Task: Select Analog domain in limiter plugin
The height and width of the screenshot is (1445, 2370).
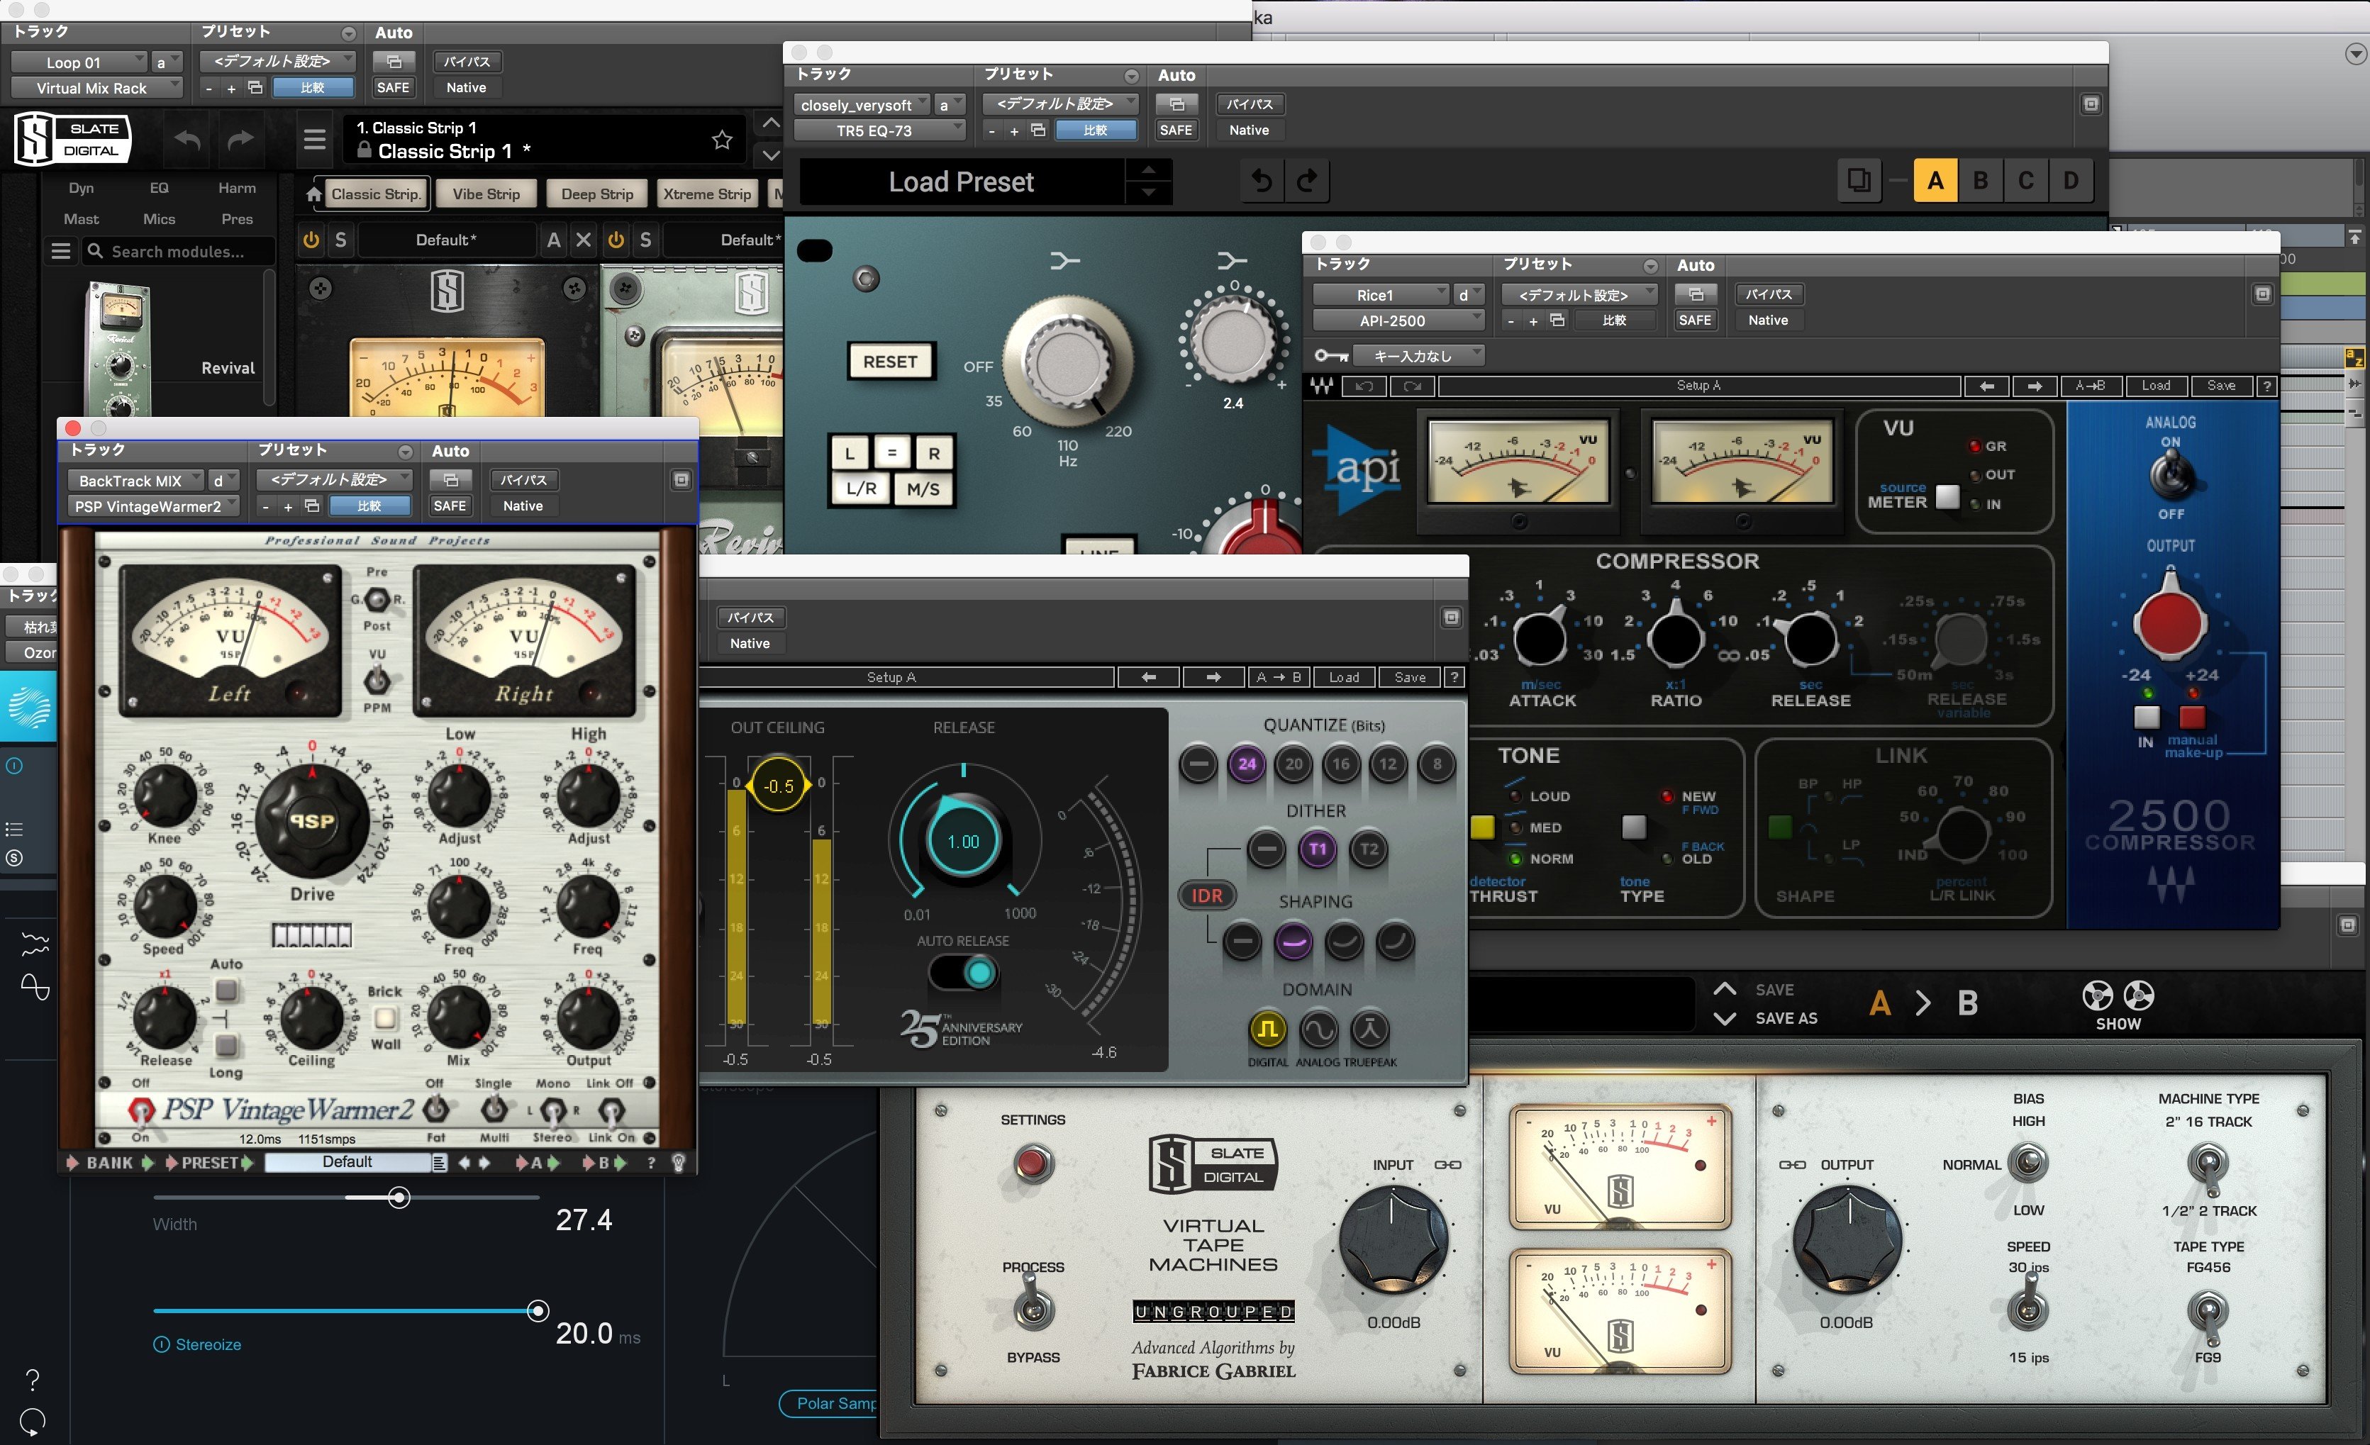Action: pyautogui.click(x=1319, y=1030)
